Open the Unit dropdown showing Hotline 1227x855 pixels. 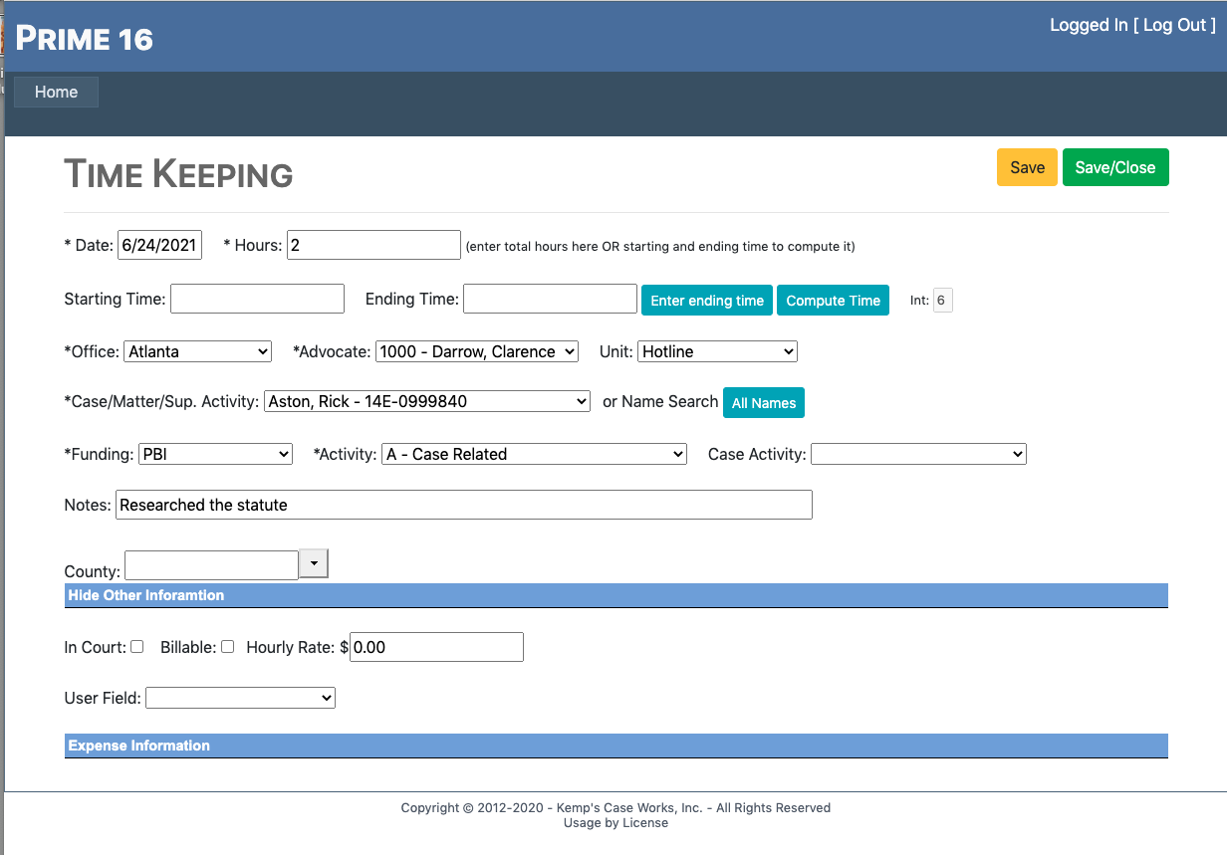point(717,351)
